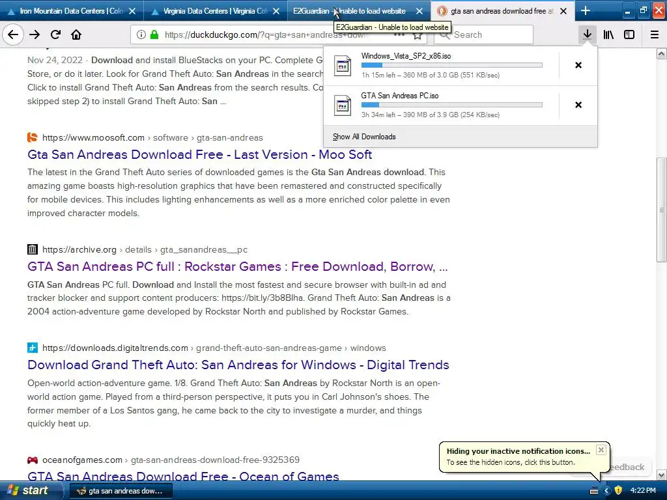The width and height of the screenshot is (667, 500).
Task: Open Ocean of Games download result
Action: (183, 476)
